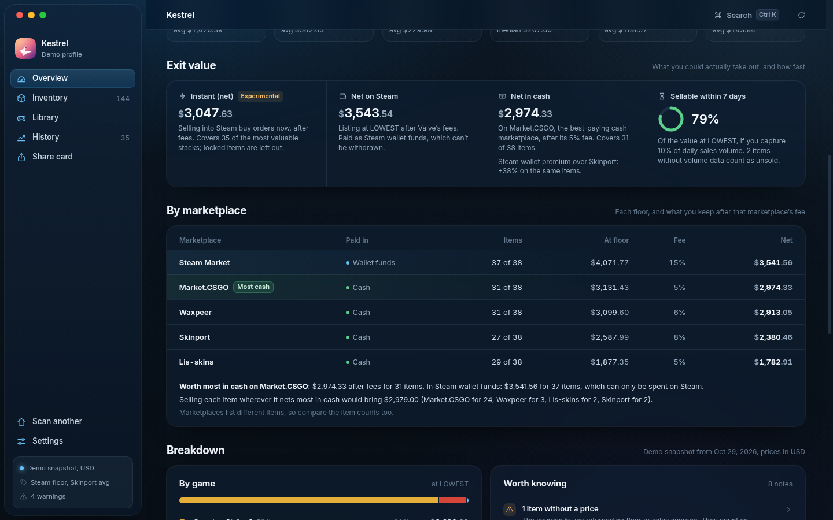Click the page vertical scrollbar
This screenshot has width=833, height=520.
(830, 244)
